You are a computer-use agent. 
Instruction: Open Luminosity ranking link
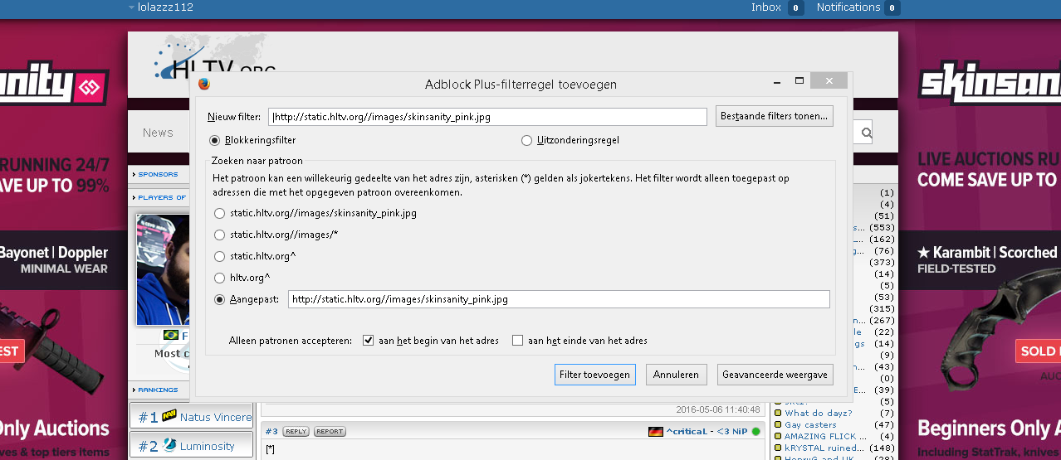point(208,446)
